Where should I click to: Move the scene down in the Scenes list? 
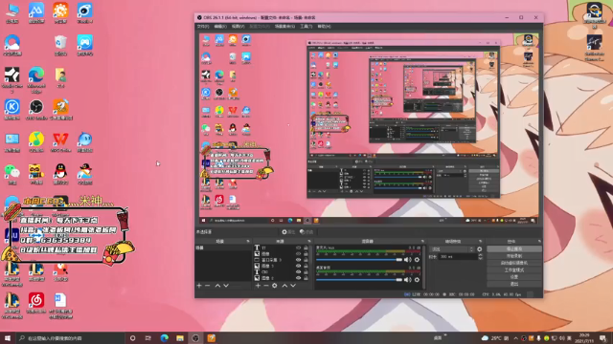tap(226, 286)
